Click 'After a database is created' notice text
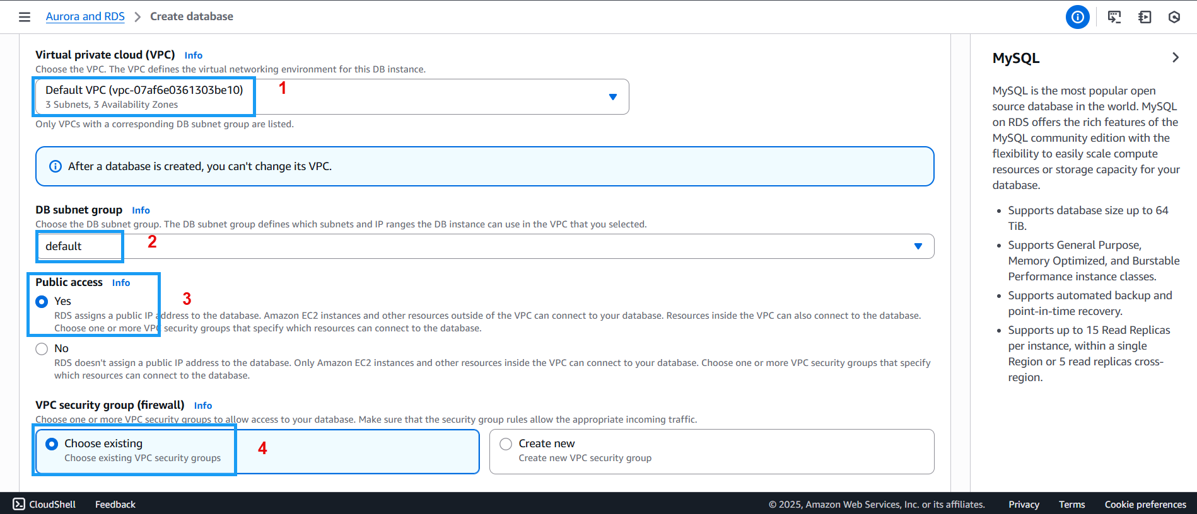 (200, 166)
